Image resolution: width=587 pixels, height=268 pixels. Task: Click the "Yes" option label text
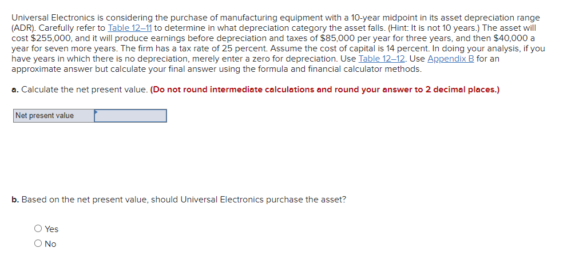[x=51, y=229]
